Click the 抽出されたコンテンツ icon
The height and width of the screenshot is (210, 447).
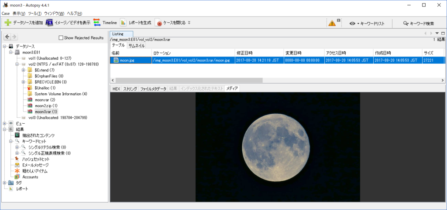pos(17,135)
